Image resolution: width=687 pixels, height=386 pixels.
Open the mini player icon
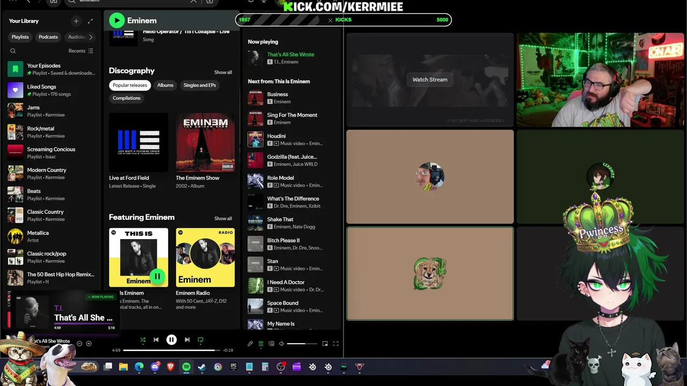[x=325, y=344]
